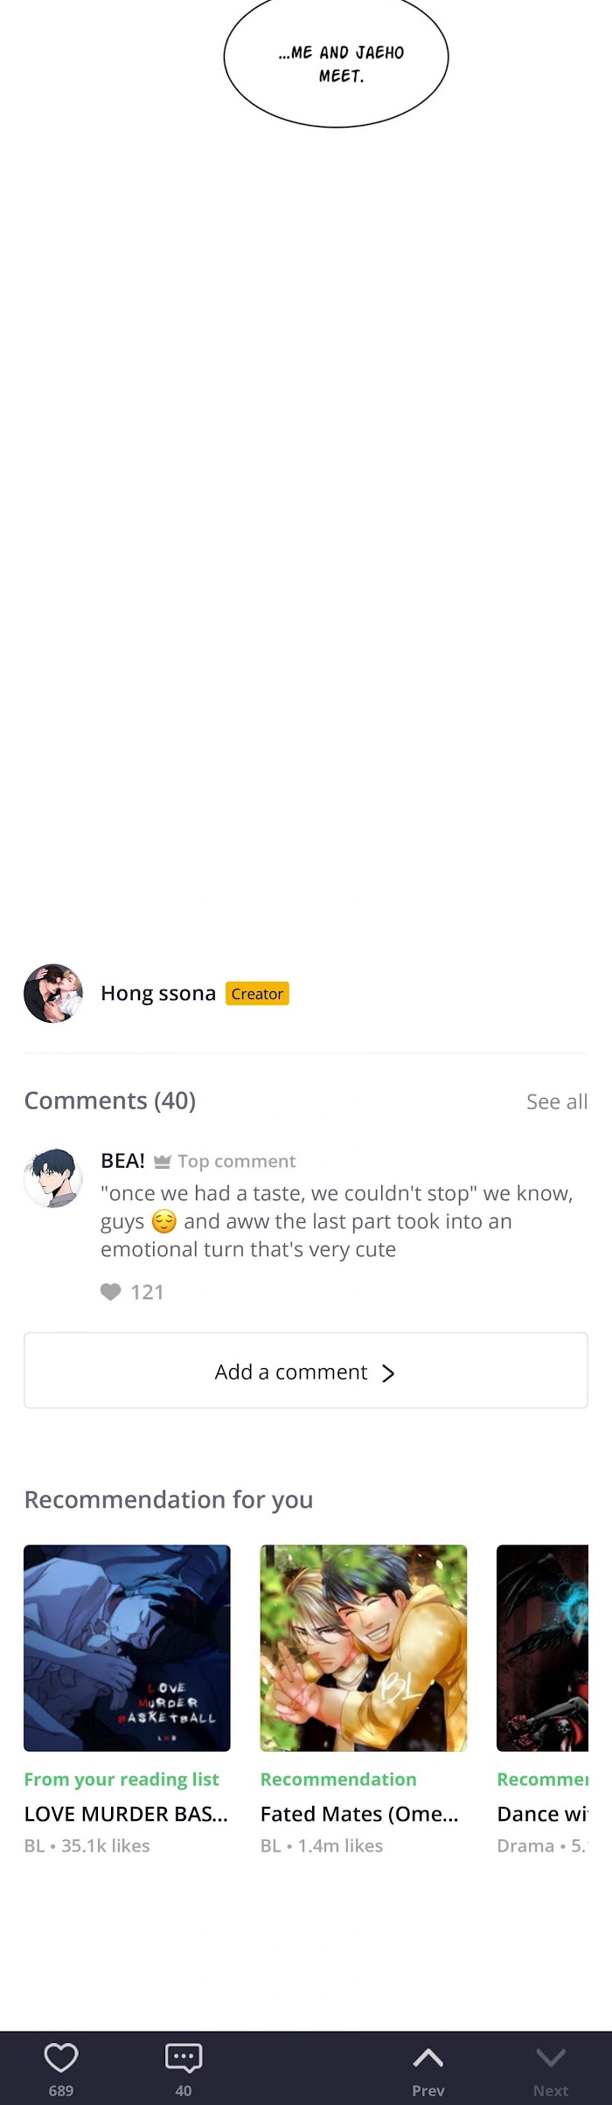The image size is (612, 2105).
Task: Like BEA!'s top comment heart
Action: coord(110,1292)
